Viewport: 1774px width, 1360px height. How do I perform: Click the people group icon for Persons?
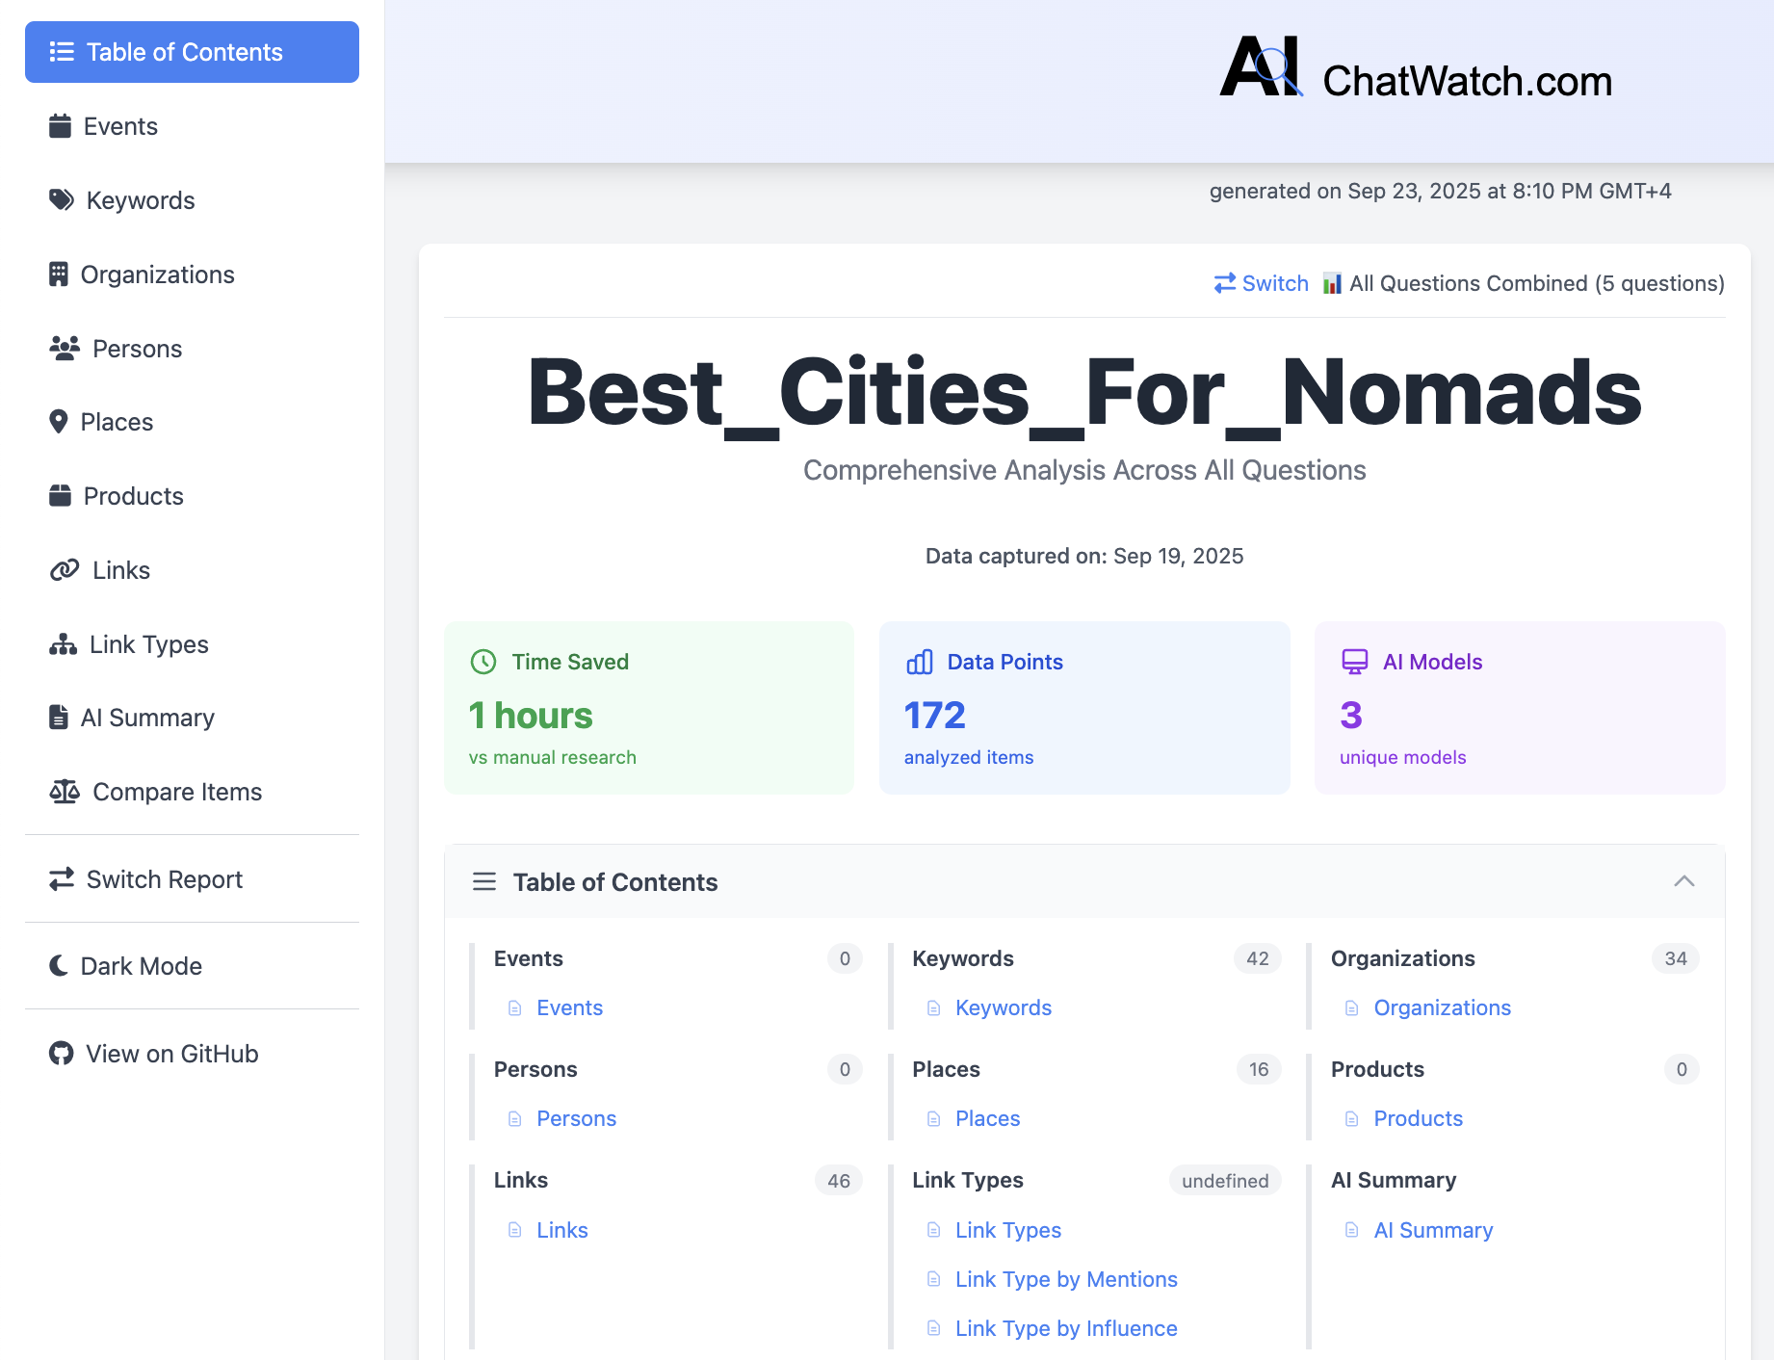[64, 349]
